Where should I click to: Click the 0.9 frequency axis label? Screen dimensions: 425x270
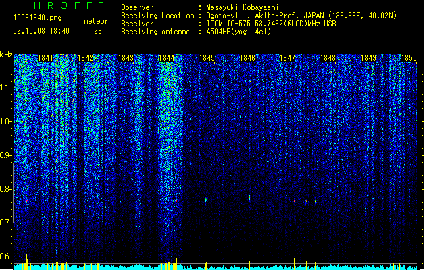(5, 155)
